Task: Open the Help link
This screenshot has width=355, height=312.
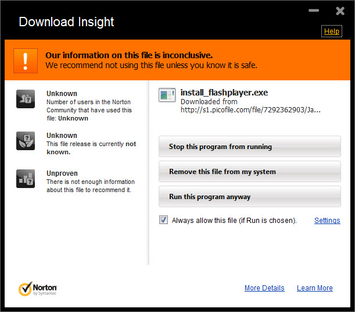Action: (332, 31)
